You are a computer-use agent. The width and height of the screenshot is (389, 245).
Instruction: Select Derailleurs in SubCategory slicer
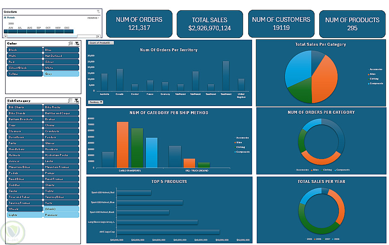24,137
